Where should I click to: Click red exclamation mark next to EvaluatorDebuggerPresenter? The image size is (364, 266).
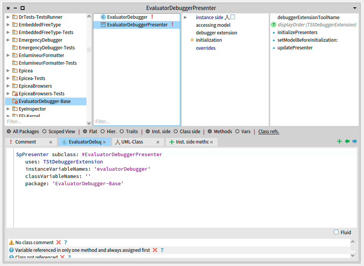coord(172,25)
